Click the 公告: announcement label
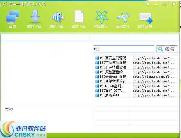 (9, 109)
